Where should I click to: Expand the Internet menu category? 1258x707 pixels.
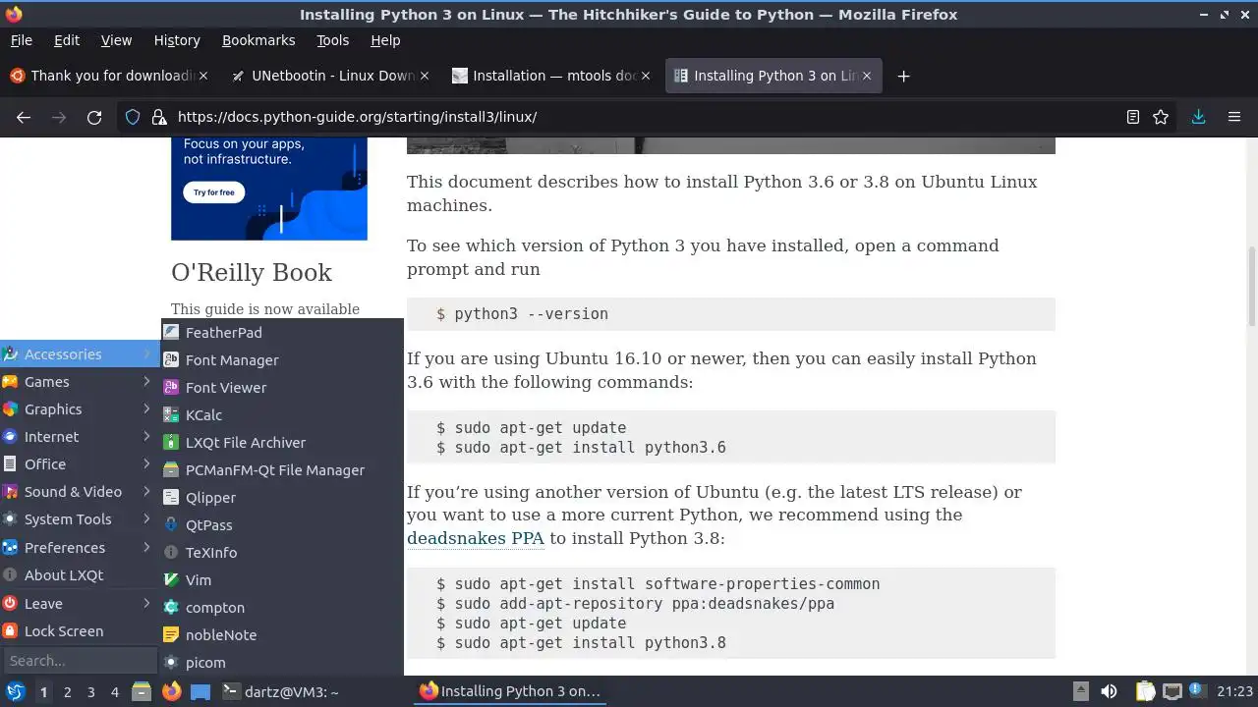click(80, 436)
